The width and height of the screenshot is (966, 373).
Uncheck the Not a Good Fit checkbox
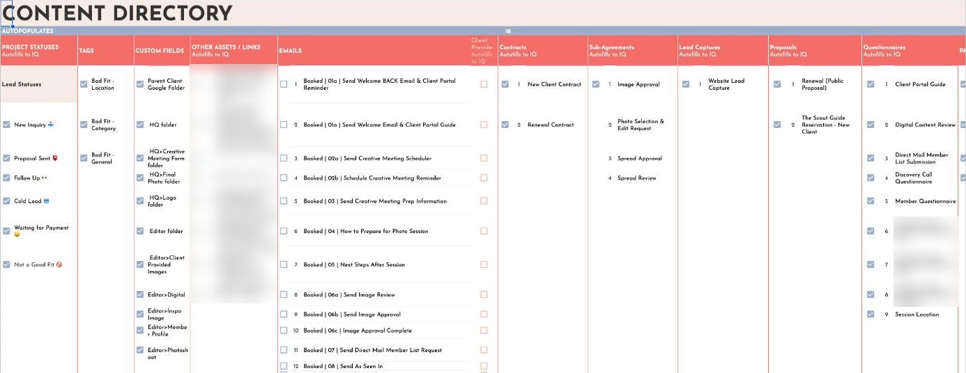pyautogui.click(x=6, y=264)
